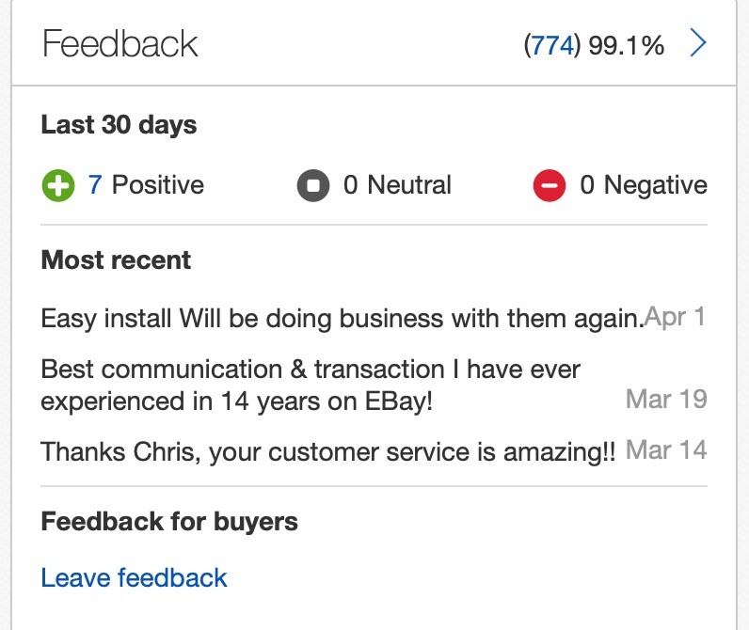749x630 pixels.
Task: Expand feedback details with the blue chevron
Action: click(698, 43)
